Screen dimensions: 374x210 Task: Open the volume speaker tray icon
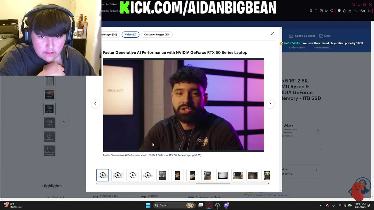pyautogui.click(x=344, y=205)
